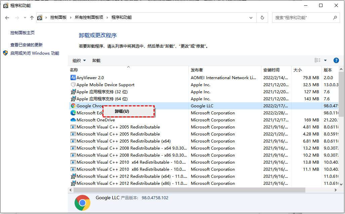The width and height of the screenshot is (345, 214).
Task: Click the search magnifier icon
Action: (335, 18)
